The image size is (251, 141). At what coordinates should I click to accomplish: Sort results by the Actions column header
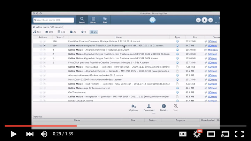click(x=43, y=37)
